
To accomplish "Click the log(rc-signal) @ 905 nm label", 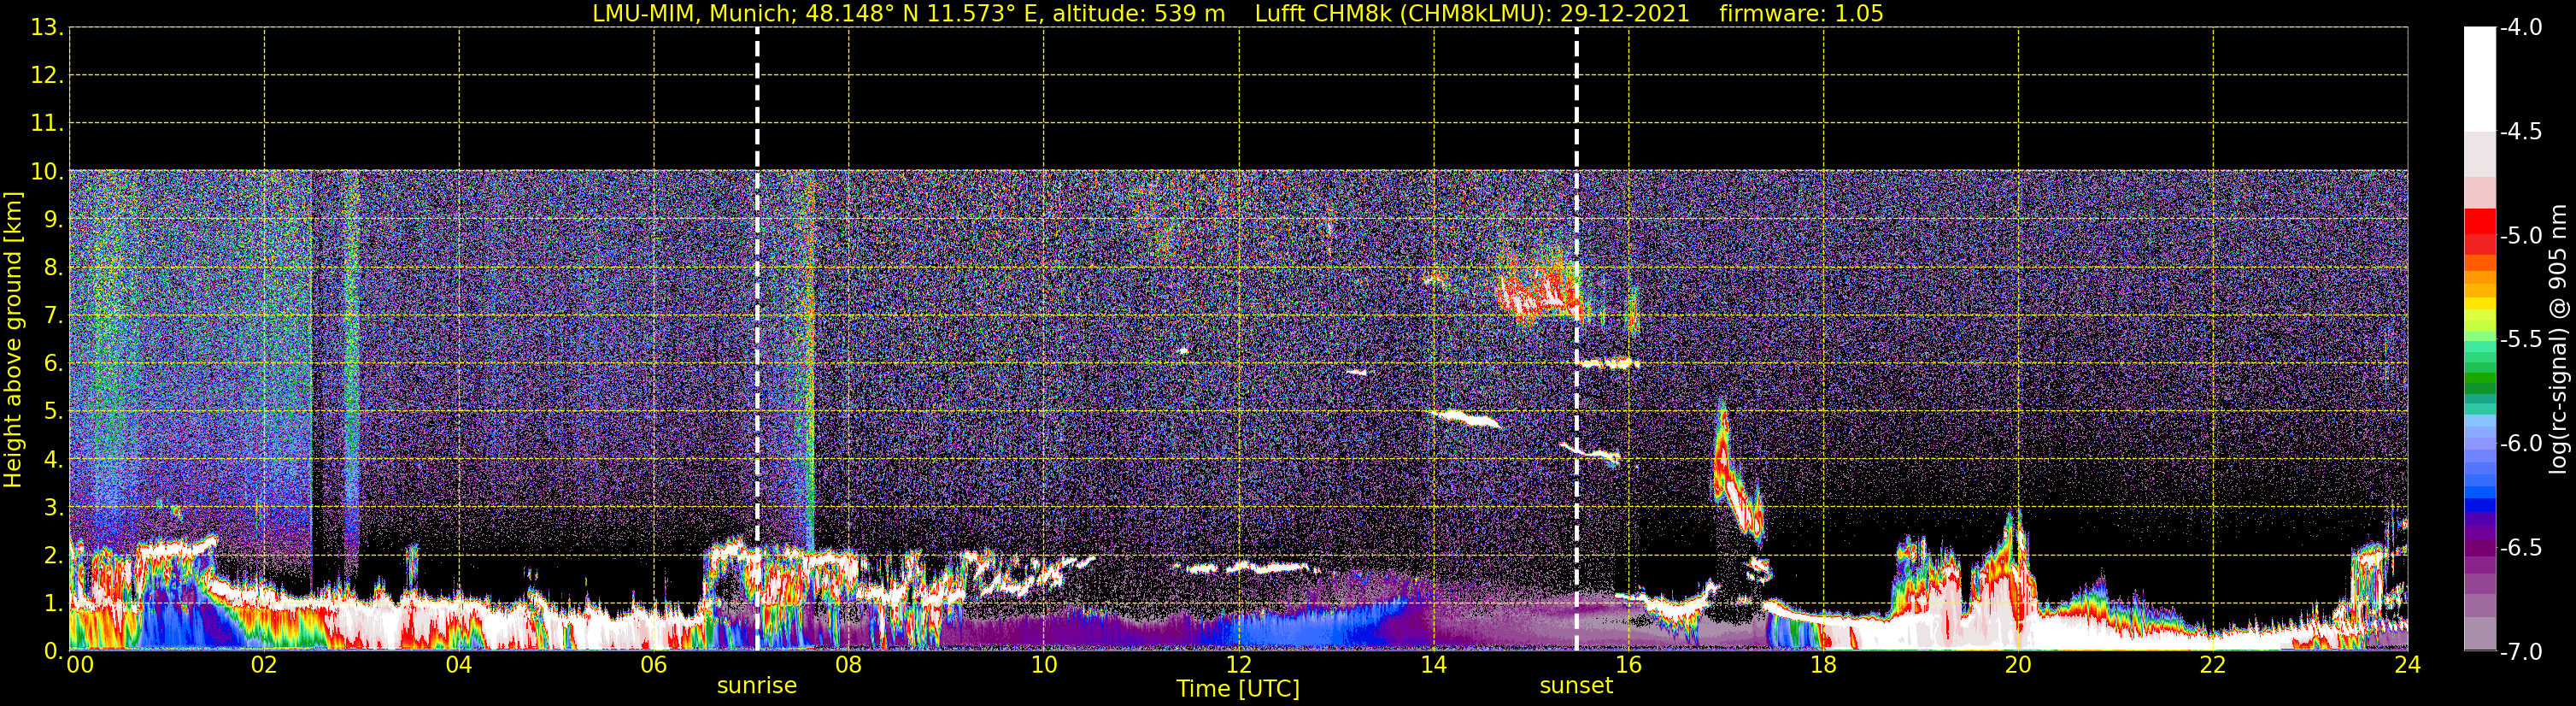I will [2558, 340].
